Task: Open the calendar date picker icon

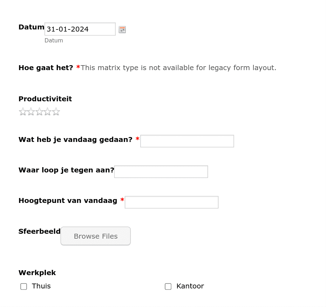Action: click(122, 29)
